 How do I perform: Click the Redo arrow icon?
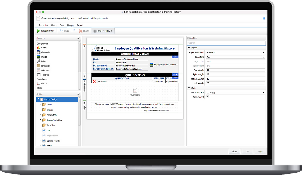point(73,31)
